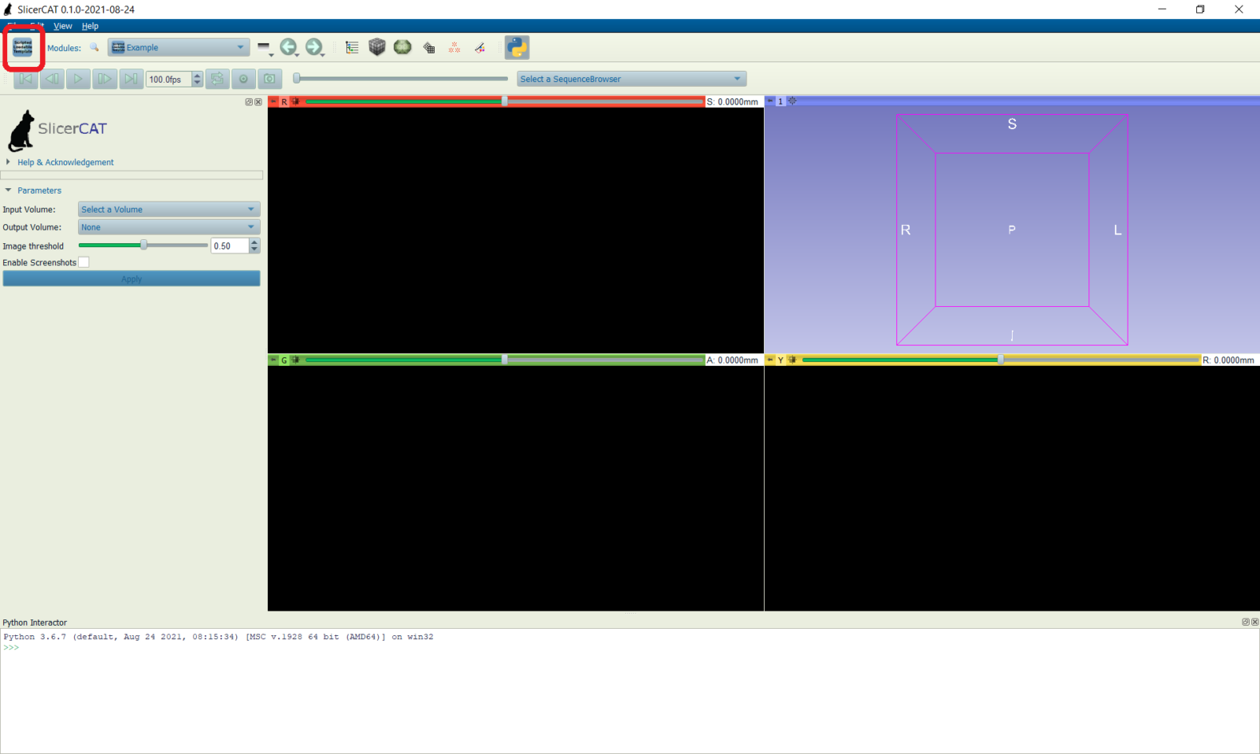Image resolution: width=1260 pixels, height=754 pixels.
Task: Click the Data module icon in the toolbar
Action: click(352, 47)
